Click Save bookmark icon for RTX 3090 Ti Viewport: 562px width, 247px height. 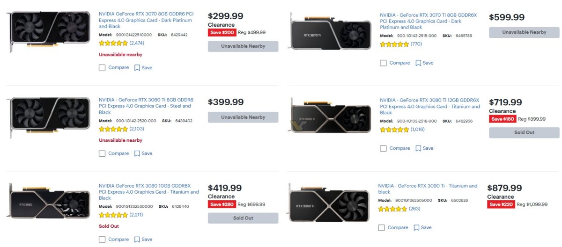pos(416,228)
